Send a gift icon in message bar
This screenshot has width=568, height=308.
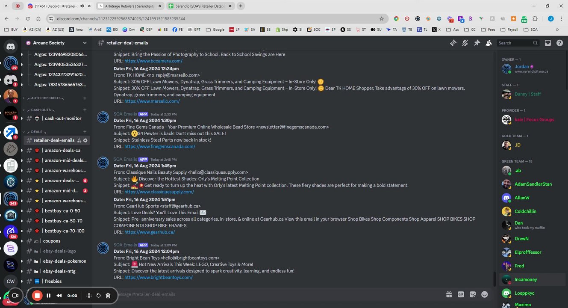click(449, 294)
